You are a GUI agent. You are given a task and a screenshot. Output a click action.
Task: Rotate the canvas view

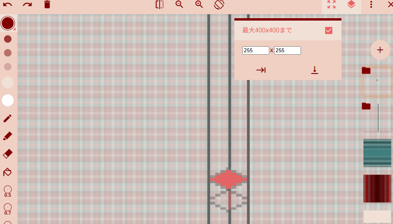click(x=219, y=5)
